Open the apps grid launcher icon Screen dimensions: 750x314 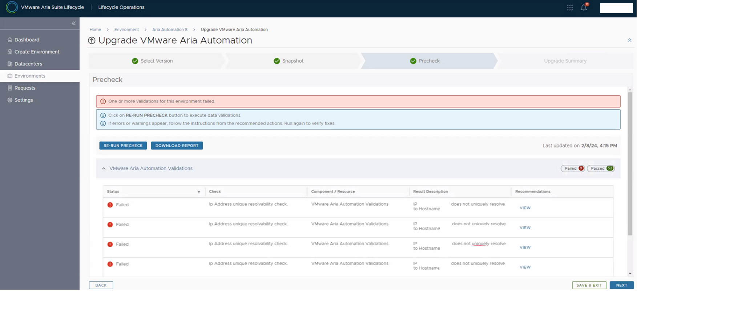(569, 8)
